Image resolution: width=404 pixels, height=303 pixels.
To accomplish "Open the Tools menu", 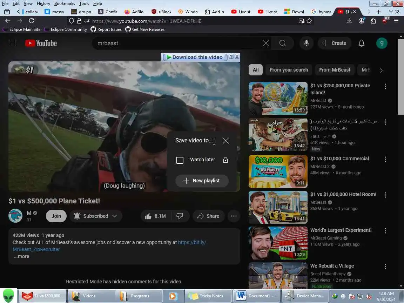I will (x=84, y=4).
